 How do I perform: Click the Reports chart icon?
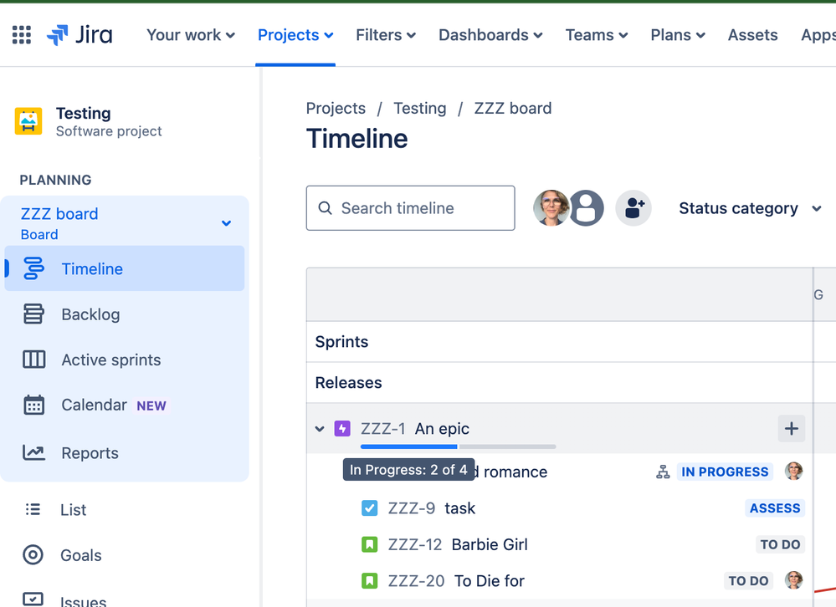(x=33, y=452)
